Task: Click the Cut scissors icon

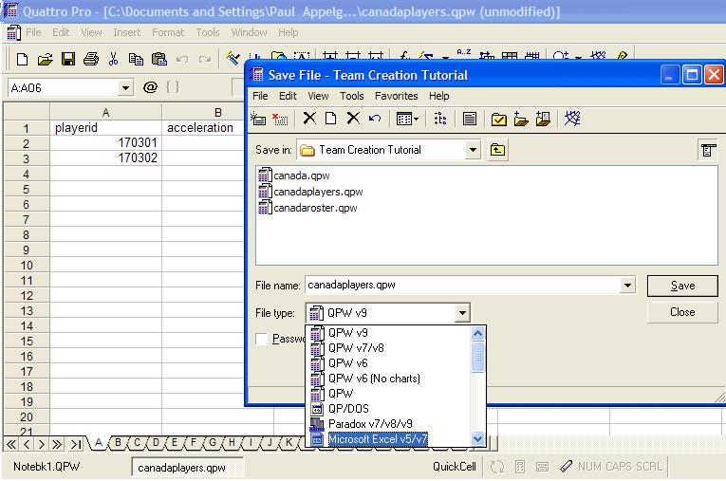Action: [113, 59]
